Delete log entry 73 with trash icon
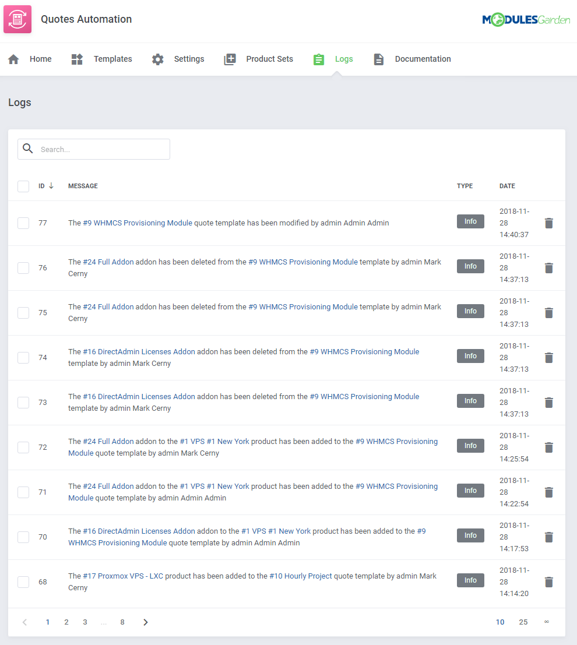The height and width of the screenshot is (645, 577). coord(548,402)
